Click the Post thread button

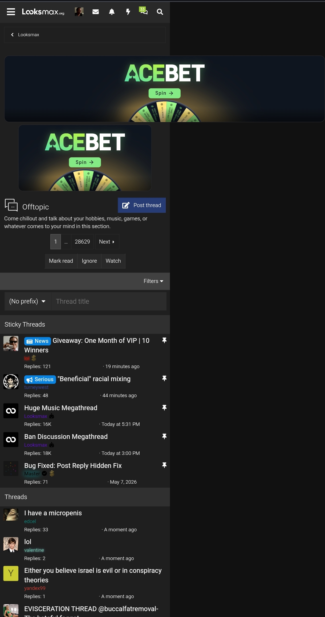point(142,205)
